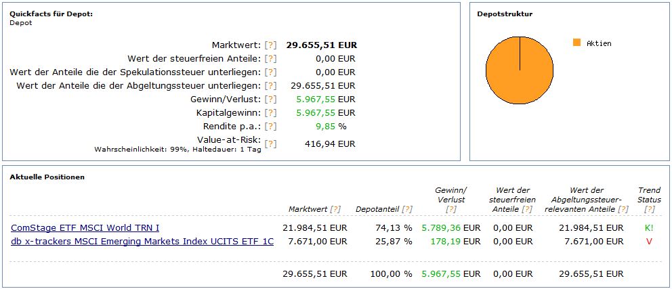Click help icon next to Gewinn/Verlust quickfact
The image size is (672, 289).
click(270, 99)
